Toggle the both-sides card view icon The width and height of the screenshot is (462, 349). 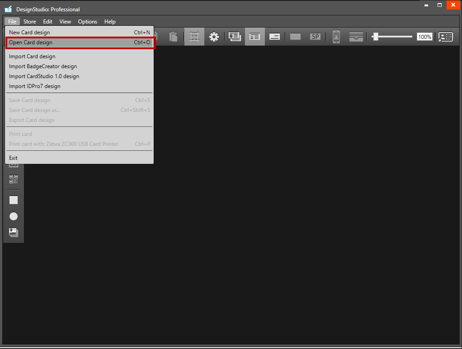pyautogui.click(x=235, y=37)
